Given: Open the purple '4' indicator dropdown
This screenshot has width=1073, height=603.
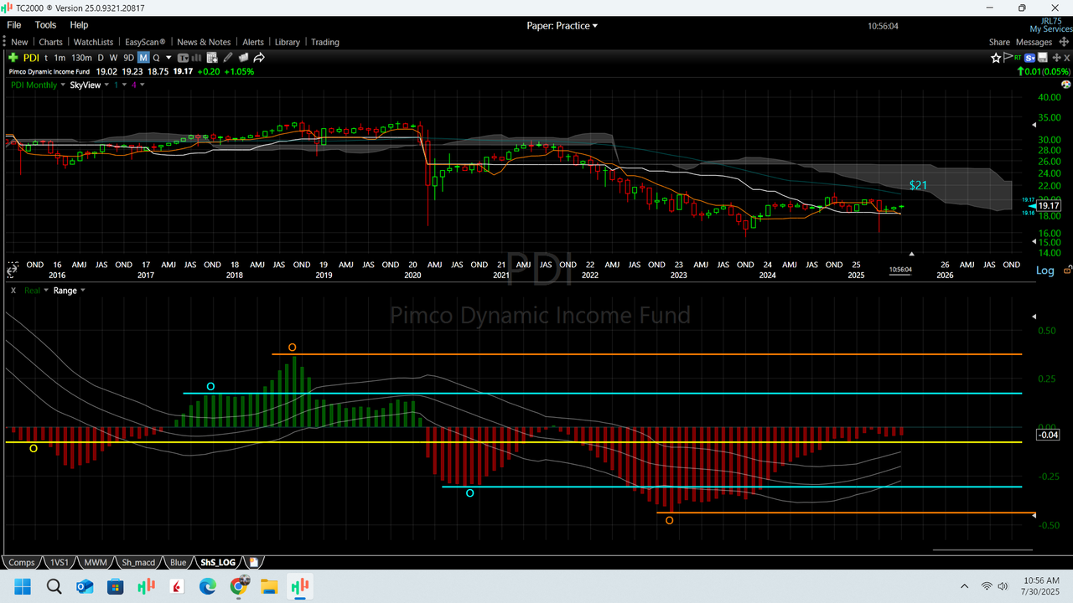Looking at the screenshot, I should [142, 85].
